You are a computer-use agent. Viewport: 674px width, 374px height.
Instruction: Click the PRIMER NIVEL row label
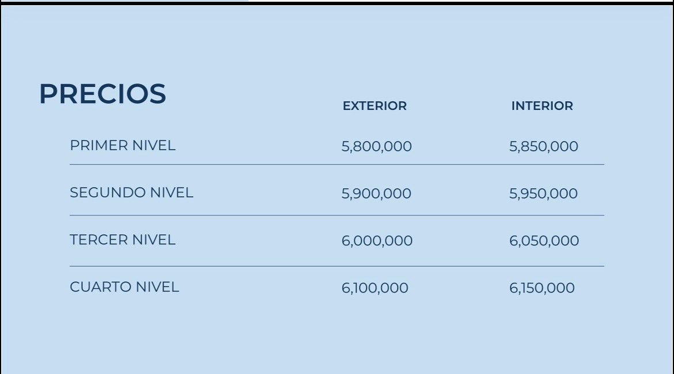point(123,146)
